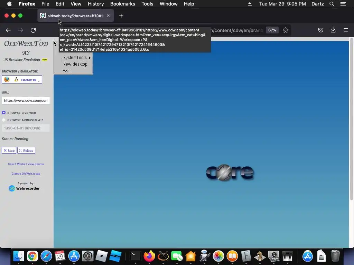The width and height of the screenshot is (354, 265).
Task: Open the History menu
Action: click(96, 4)
